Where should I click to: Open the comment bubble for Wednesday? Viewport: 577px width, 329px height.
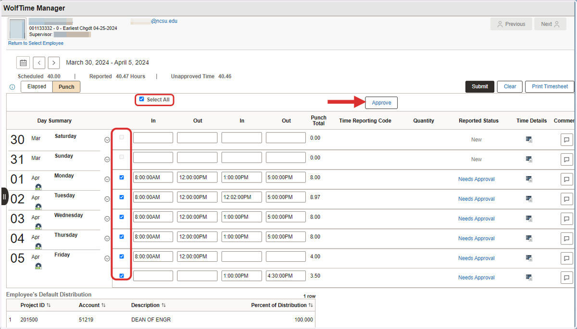coord(566,219)
